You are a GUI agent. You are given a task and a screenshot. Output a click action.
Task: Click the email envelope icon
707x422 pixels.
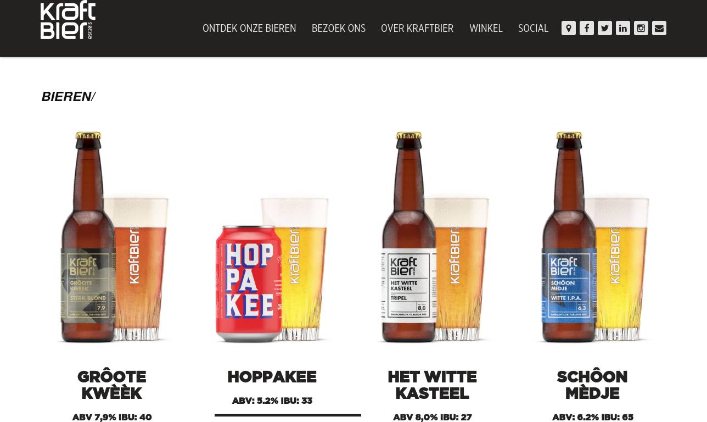pos(659,28)
